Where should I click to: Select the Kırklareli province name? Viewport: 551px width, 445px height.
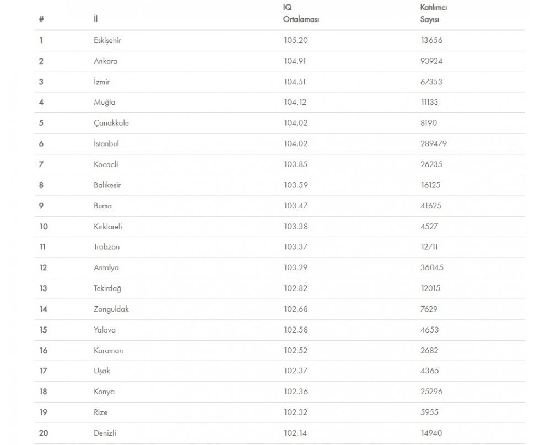point(108,226)
